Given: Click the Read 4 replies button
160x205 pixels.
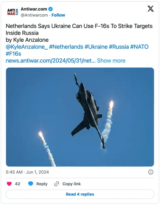Looking at the screenshot, I should pos(80,194).
